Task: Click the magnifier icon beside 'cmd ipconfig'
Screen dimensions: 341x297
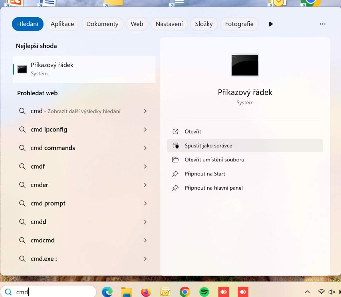Action: (x=22, y=130)
